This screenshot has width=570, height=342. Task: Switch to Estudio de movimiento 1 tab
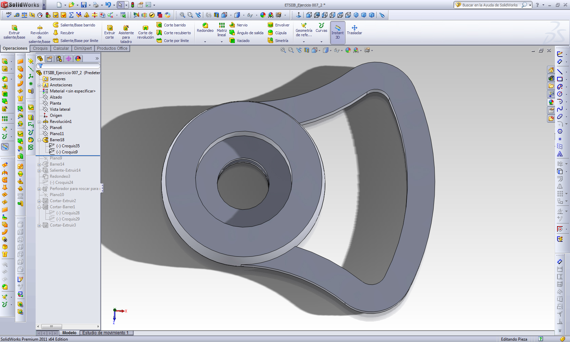[106, 333]
